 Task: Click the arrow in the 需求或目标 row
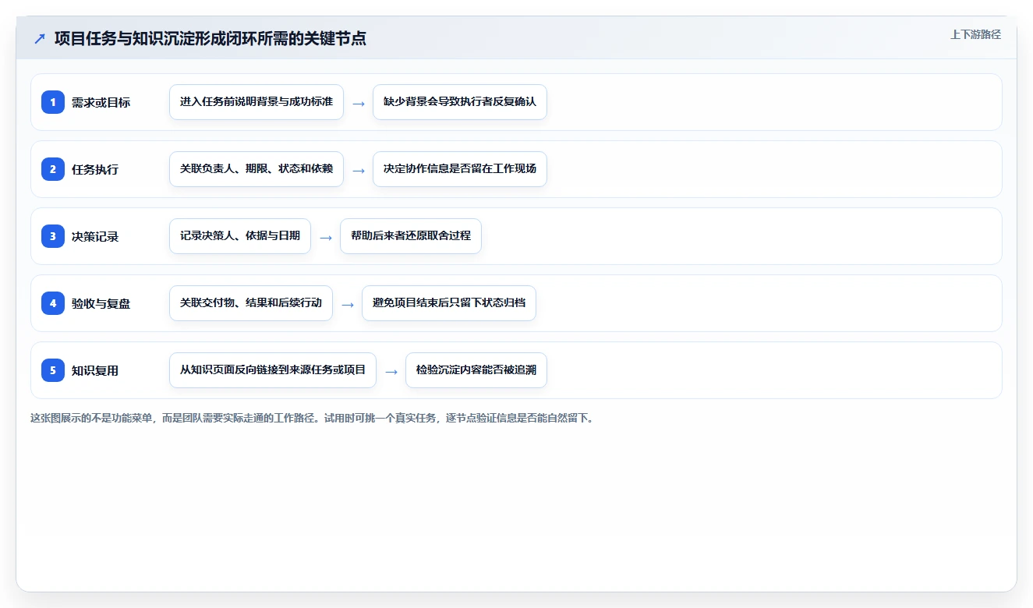point(359,103)
